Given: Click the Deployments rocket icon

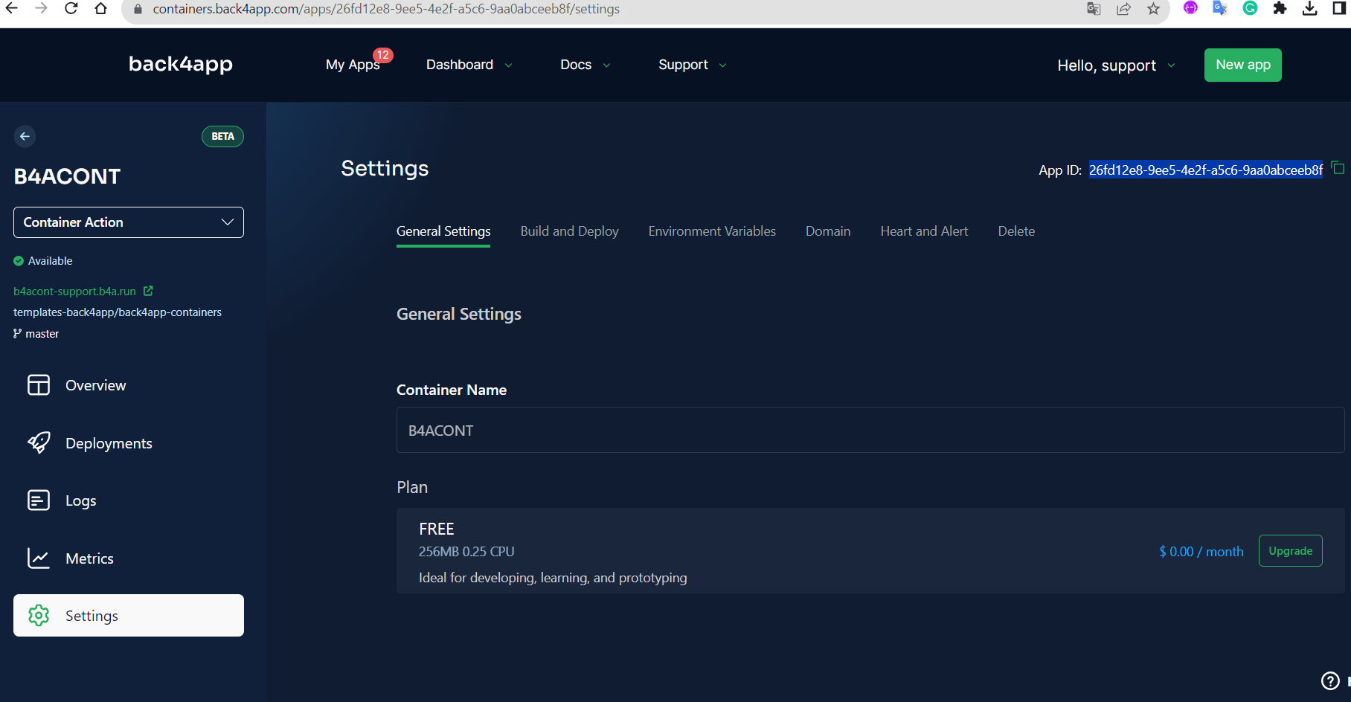Looking at the screenshot, I should (39, 442).
